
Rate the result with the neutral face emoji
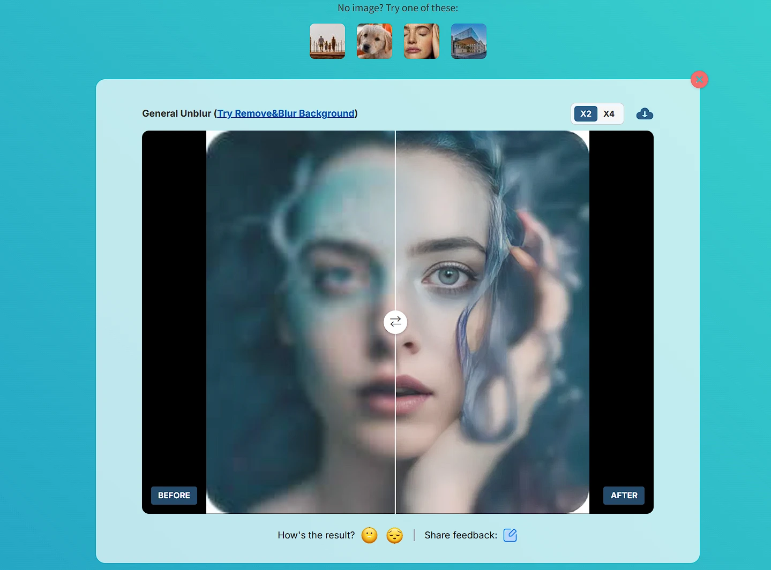(x=370, y=535)
